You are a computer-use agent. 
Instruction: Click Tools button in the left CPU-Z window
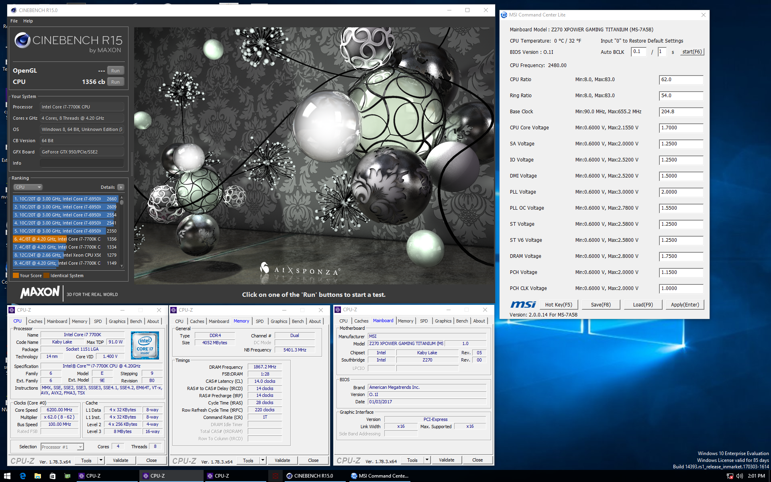pos(86,460)
